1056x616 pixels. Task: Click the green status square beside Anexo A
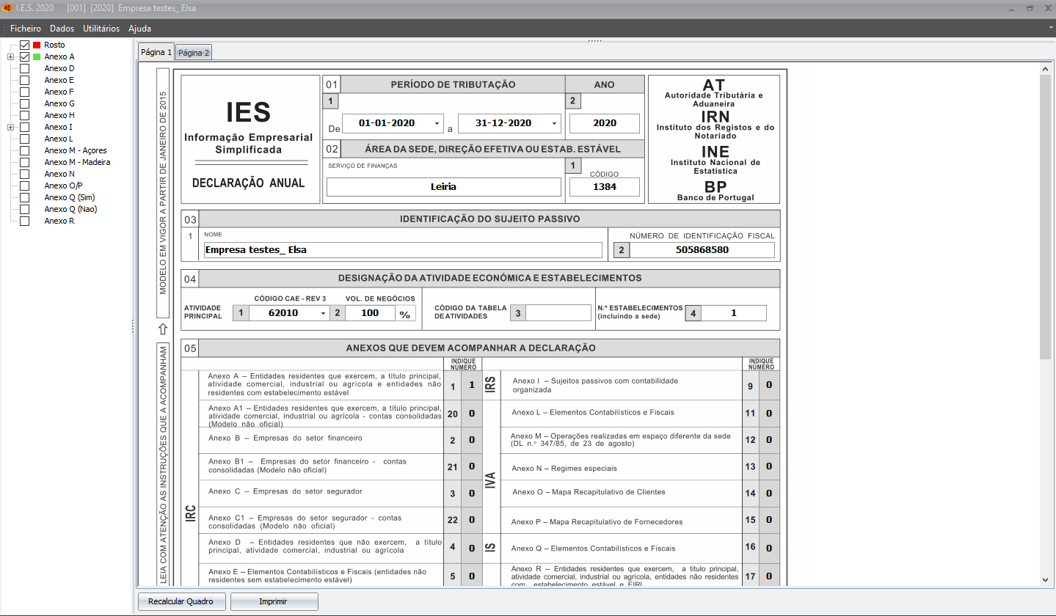(x=37, y=57)
